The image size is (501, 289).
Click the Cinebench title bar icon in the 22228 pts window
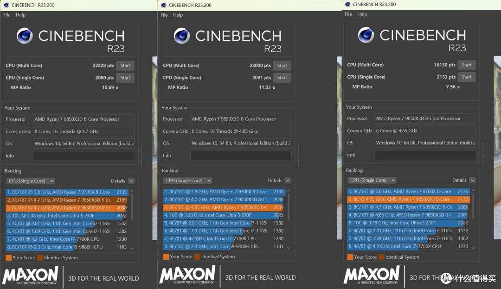click(x=6, y=5)
